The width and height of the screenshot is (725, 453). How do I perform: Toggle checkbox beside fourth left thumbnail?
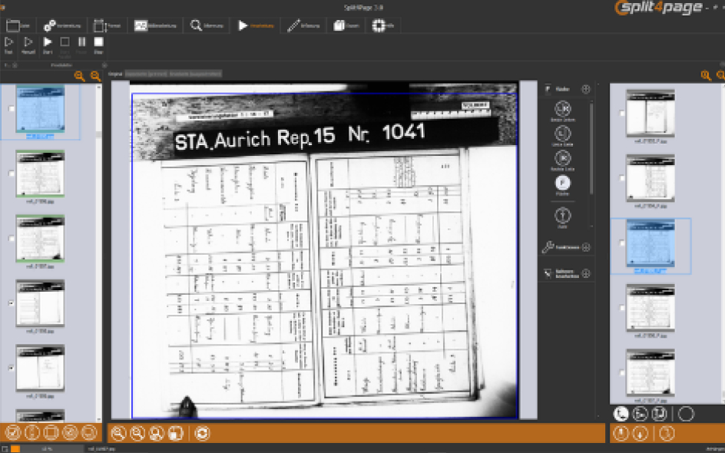[12, 303]
